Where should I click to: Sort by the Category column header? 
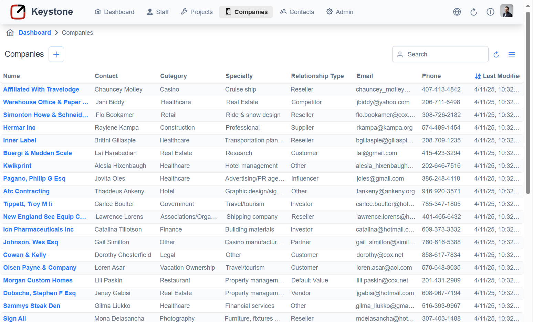(x=174, y=76)
